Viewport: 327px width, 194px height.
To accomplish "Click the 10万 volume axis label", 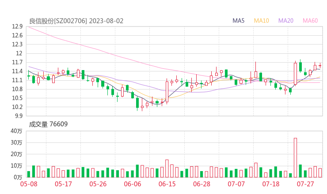I will pos(16,166).
